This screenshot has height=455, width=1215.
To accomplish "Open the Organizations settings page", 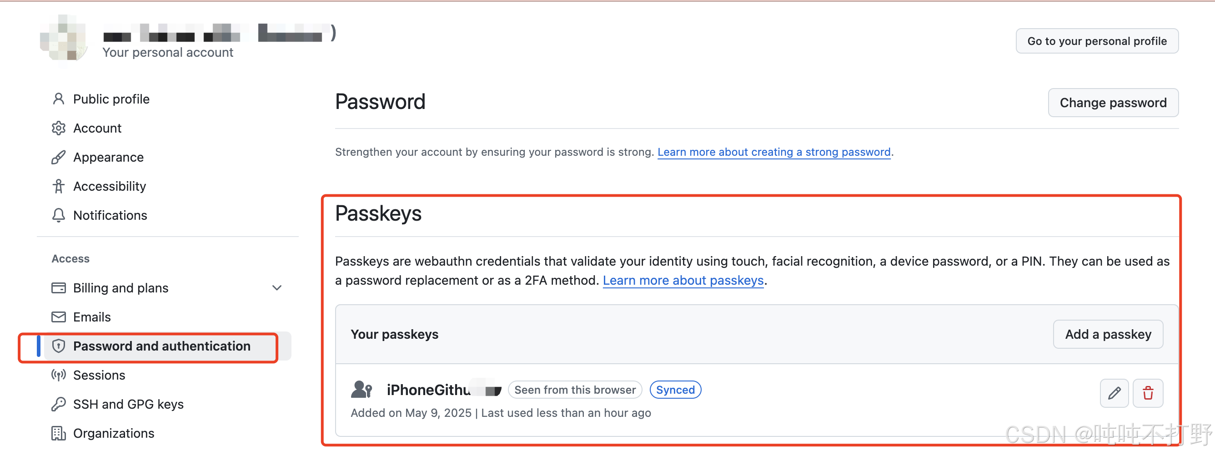I will [113, 433].
